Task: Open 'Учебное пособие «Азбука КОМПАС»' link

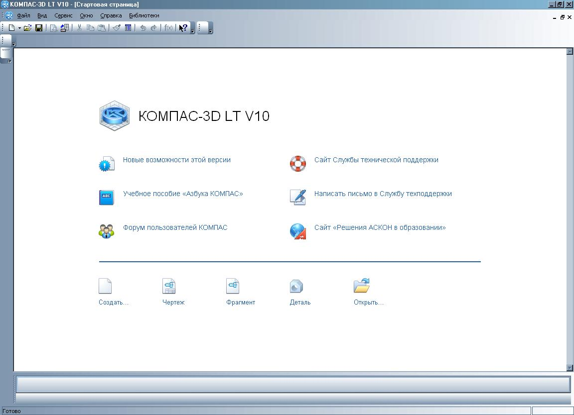Action: pos(183,194)
